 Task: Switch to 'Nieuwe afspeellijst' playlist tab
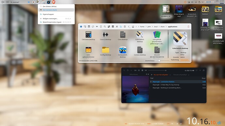(180, 75)
